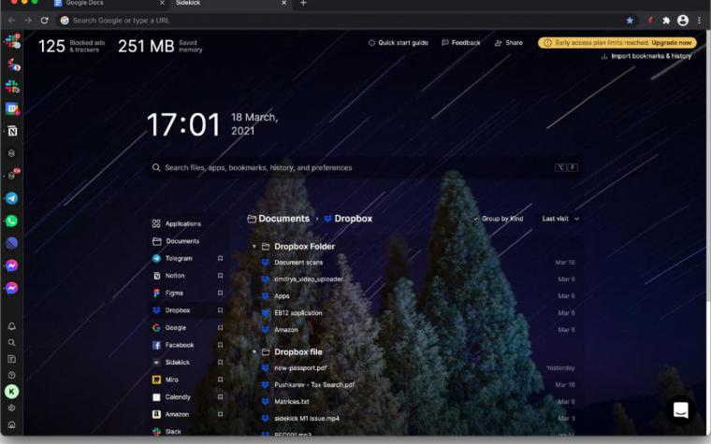Open the Quick start guide
This screenshot has width=711, height=444.
pos(399,43)
